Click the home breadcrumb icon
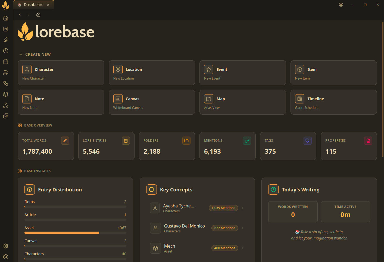The height and width of the screenshot is (262, 384). tap(38, 15)
